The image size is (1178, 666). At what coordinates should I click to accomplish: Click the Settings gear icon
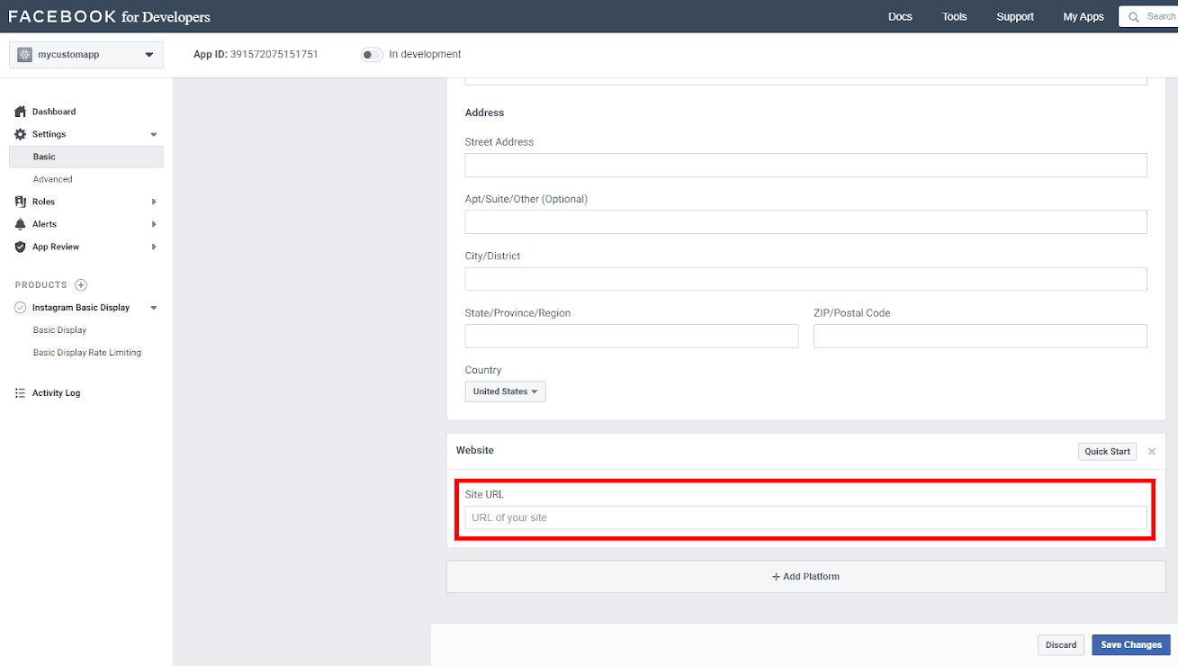click(21, 134)
